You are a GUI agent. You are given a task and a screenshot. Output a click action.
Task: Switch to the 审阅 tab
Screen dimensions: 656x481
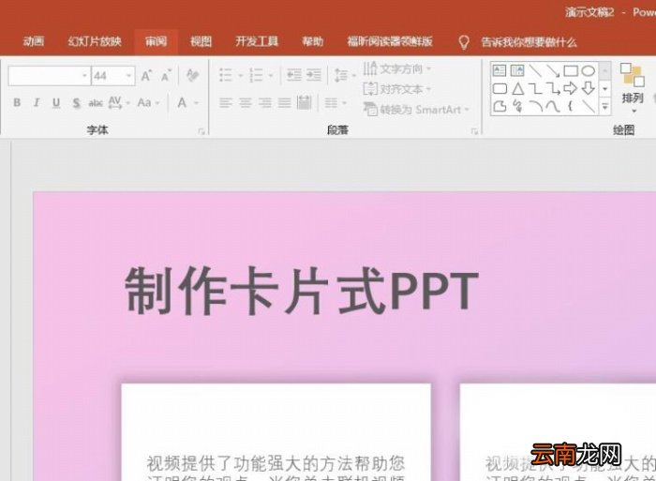(157, 41)
